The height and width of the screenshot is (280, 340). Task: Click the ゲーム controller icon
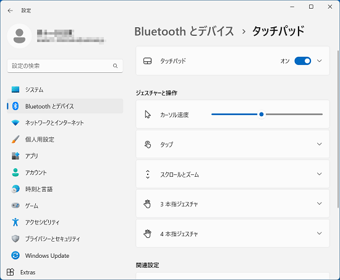(x=15, y=205)
